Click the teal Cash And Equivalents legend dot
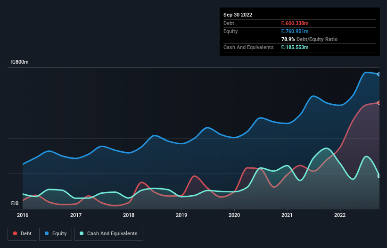The image size is (387, 248). [82, 233]
